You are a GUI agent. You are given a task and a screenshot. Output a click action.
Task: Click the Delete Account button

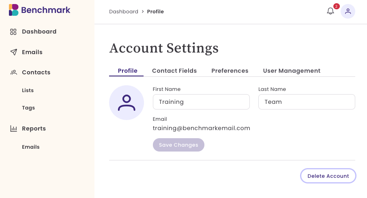[x=328, y=176]
